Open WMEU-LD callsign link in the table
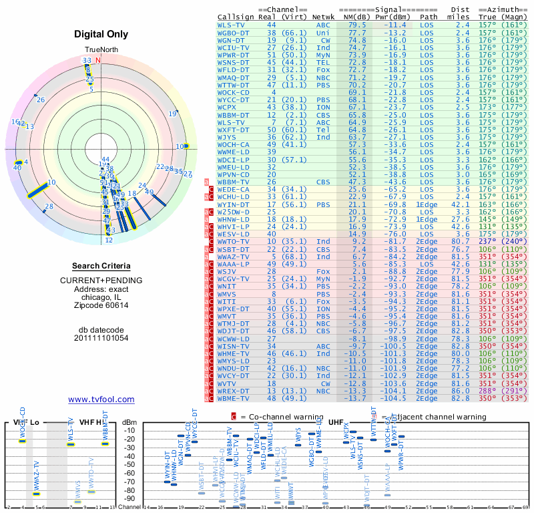 233,167
